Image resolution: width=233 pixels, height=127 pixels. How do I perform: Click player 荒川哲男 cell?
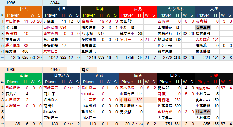(x=51, y=39)
